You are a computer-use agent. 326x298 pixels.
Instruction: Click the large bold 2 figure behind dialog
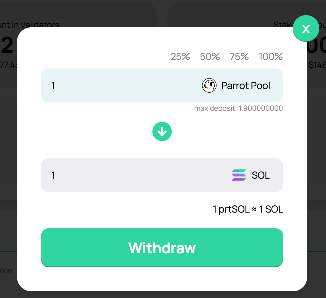(7, 45)
